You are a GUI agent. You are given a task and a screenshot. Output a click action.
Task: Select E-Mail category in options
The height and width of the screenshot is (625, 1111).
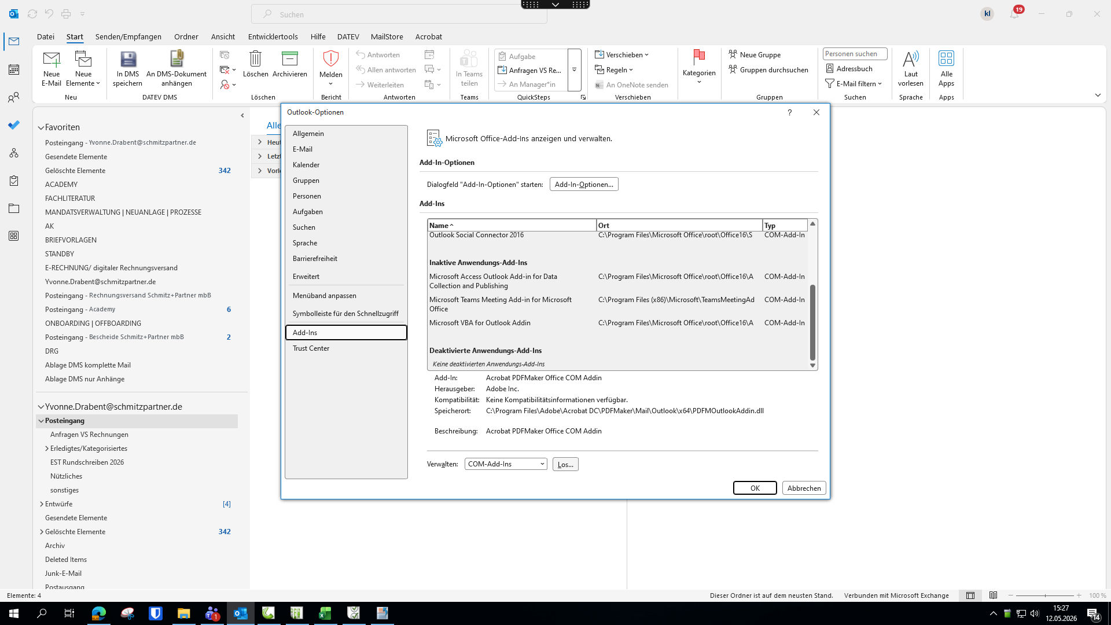346,149
